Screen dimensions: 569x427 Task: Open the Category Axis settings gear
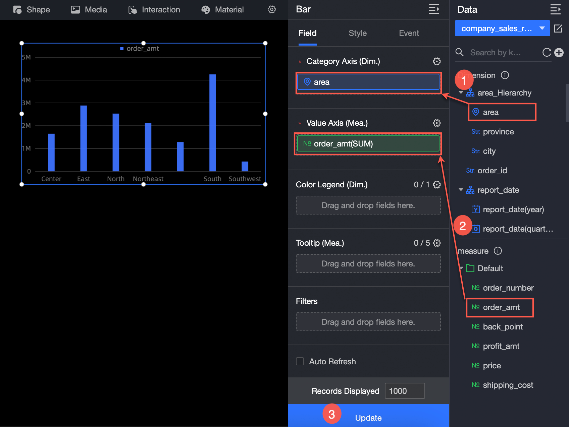436,61
